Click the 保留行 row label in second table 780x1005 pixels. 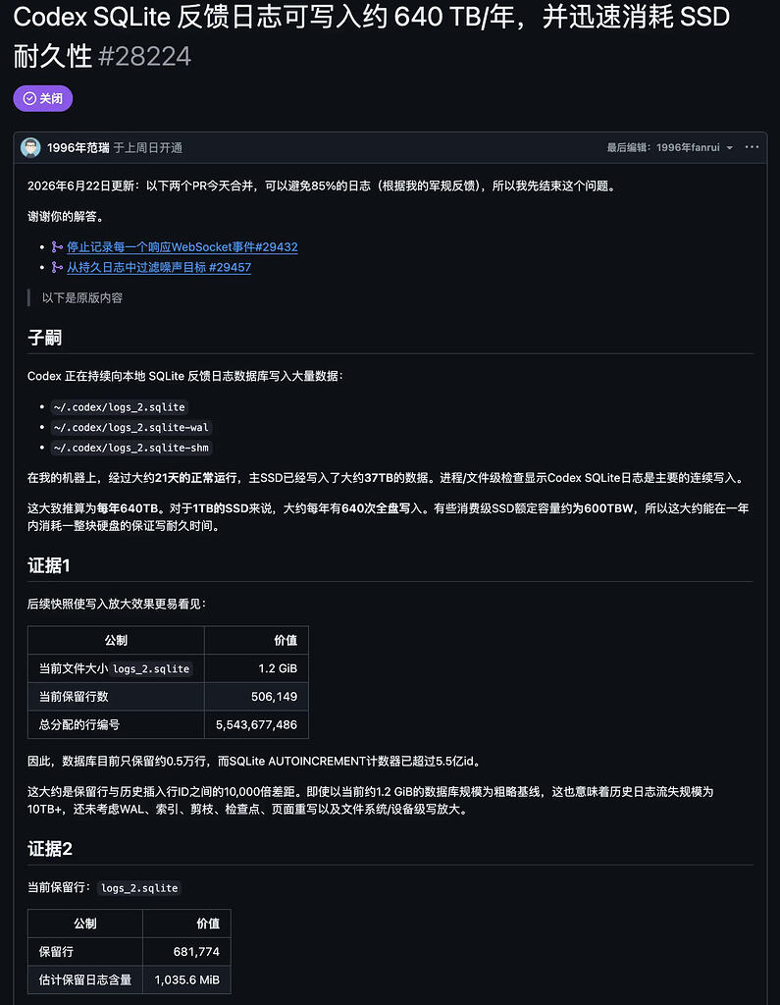tap(56, 952)
